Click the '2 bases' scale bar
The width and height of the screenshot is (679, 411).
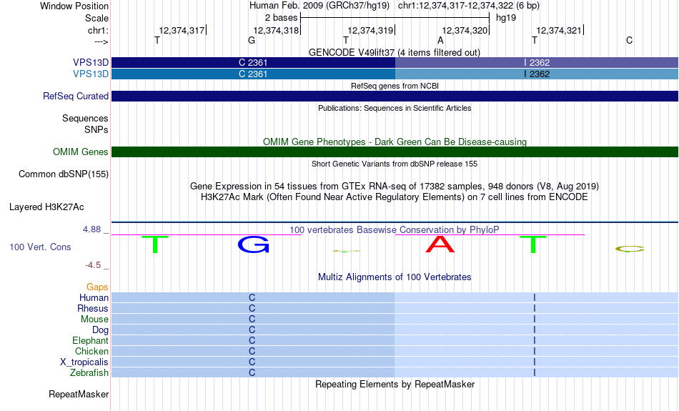click(x=395, y=18)
